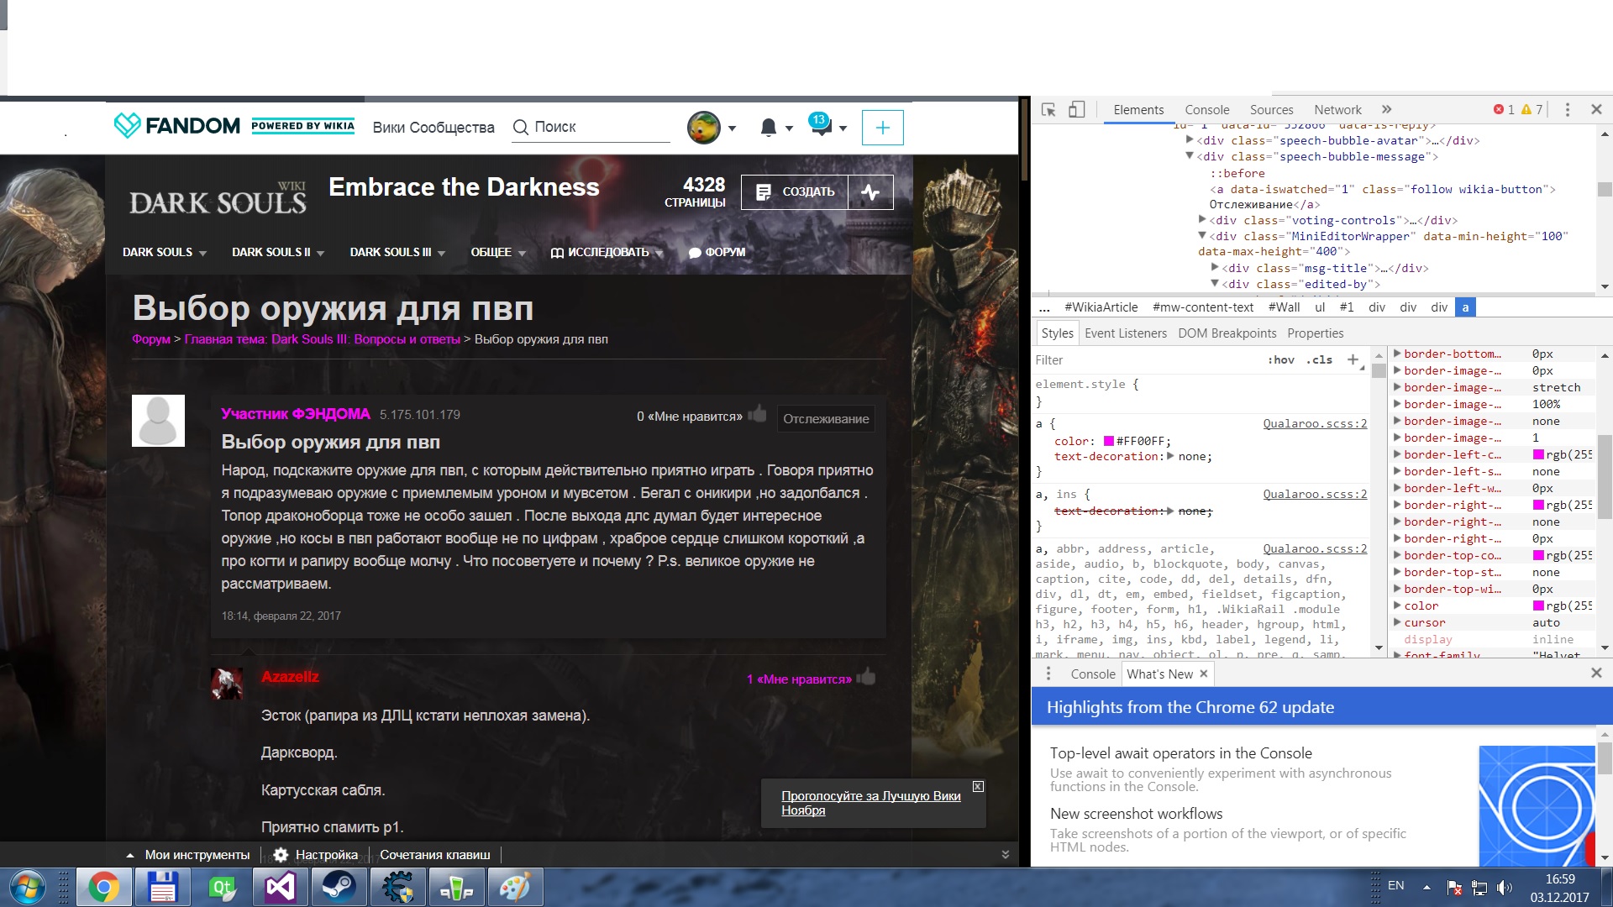Image resolution: width=1613 pixels, height=907 pixels.
Task: Open Участник ФЭНДОМА profile link
Action: 295,414
